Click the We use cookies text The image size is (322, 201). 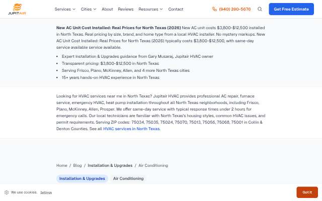[24, 192]
